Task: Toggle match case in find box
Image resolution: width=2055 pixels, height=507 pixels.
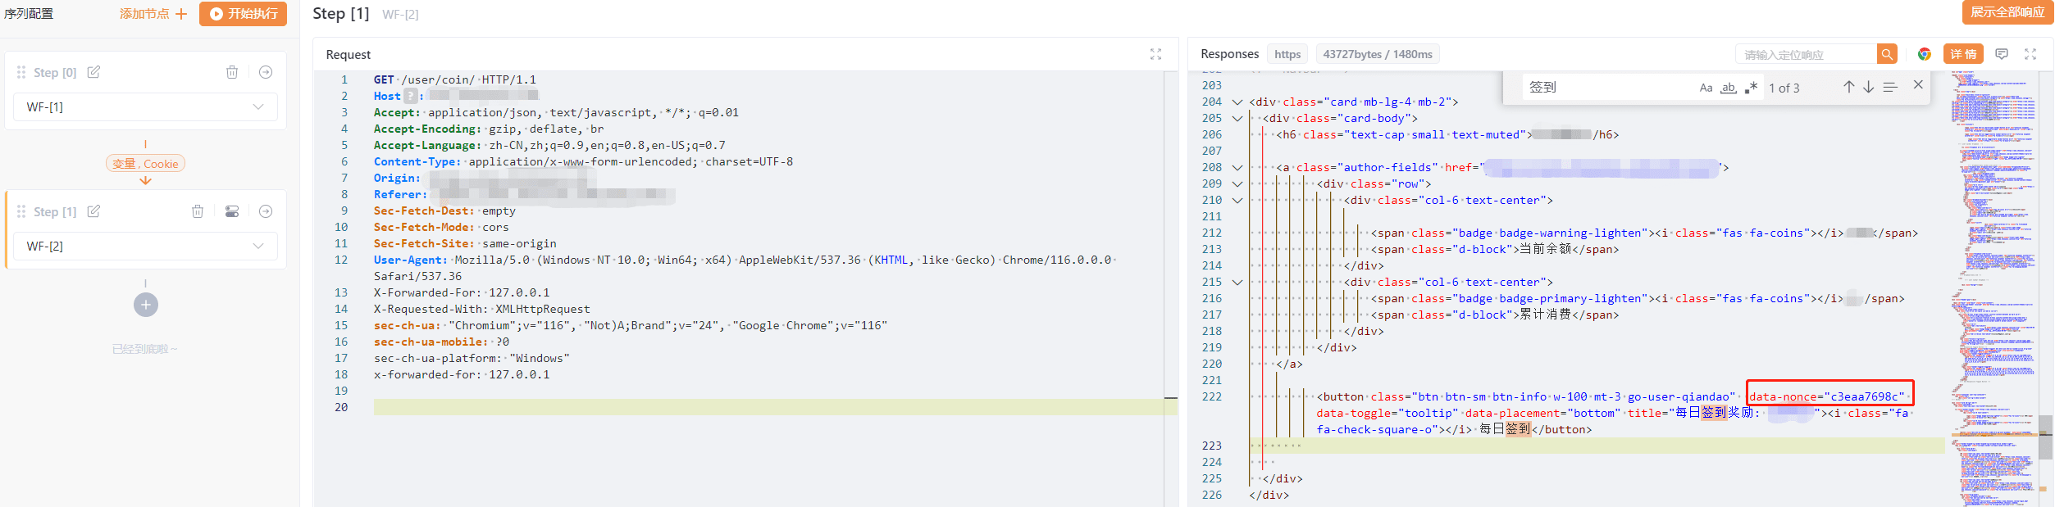Action: 1706,88
